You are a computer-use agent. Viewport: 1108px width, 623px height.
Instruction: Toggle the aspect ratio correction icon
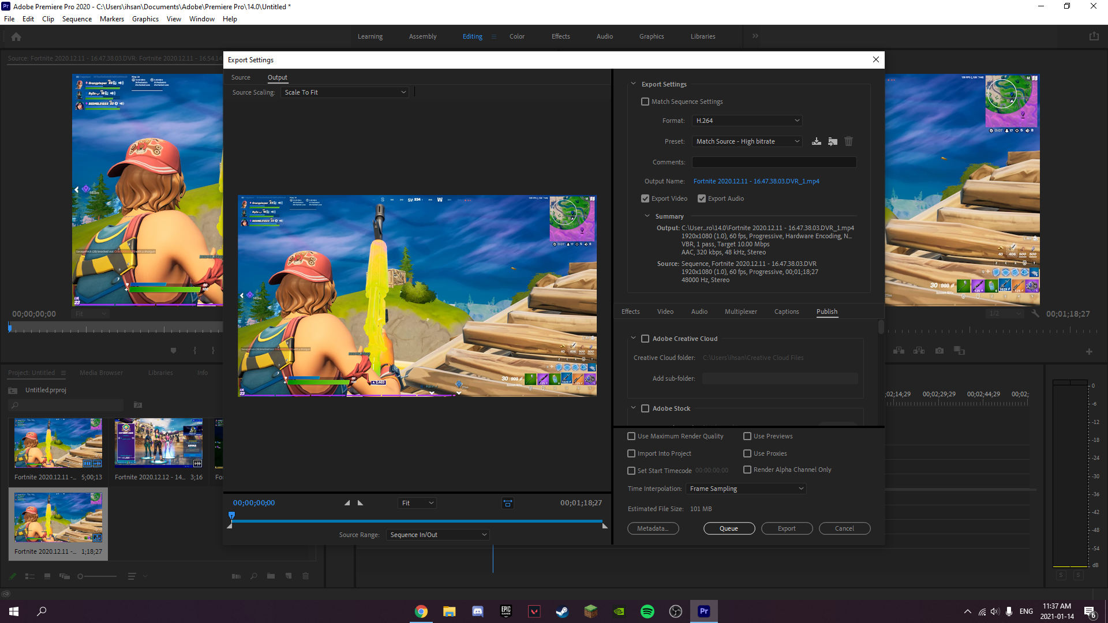507,503
